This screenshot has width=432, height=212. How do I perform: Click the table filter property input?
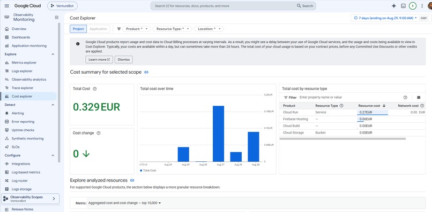click(x=350, y=98)
